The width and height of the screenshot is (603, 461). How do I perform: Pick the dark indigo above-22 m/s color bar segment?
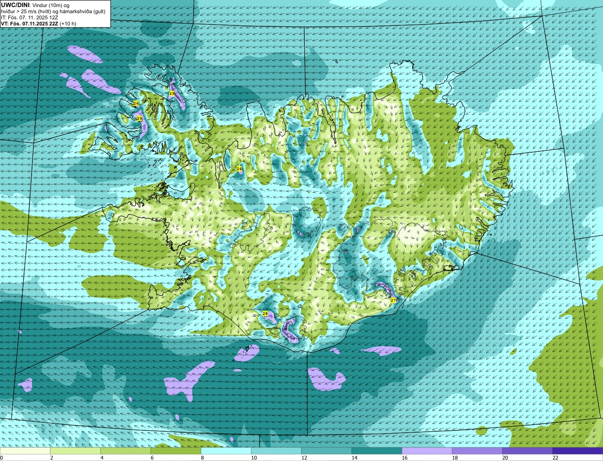pos(578,451)
